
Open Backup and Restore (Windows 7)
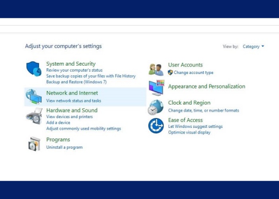tap(76, 82)
